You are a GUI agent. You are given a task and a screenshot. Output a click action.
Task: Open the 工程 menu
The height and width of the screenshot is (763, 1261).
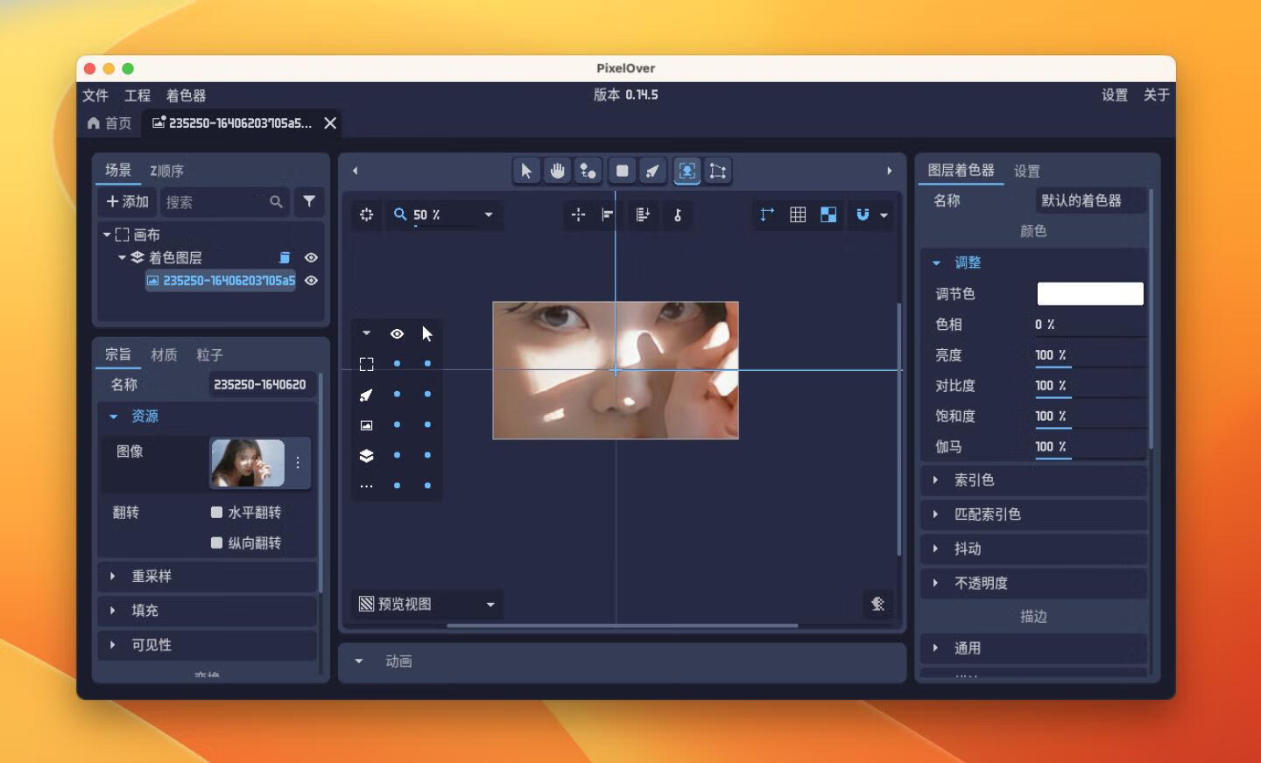pos(137,95)
